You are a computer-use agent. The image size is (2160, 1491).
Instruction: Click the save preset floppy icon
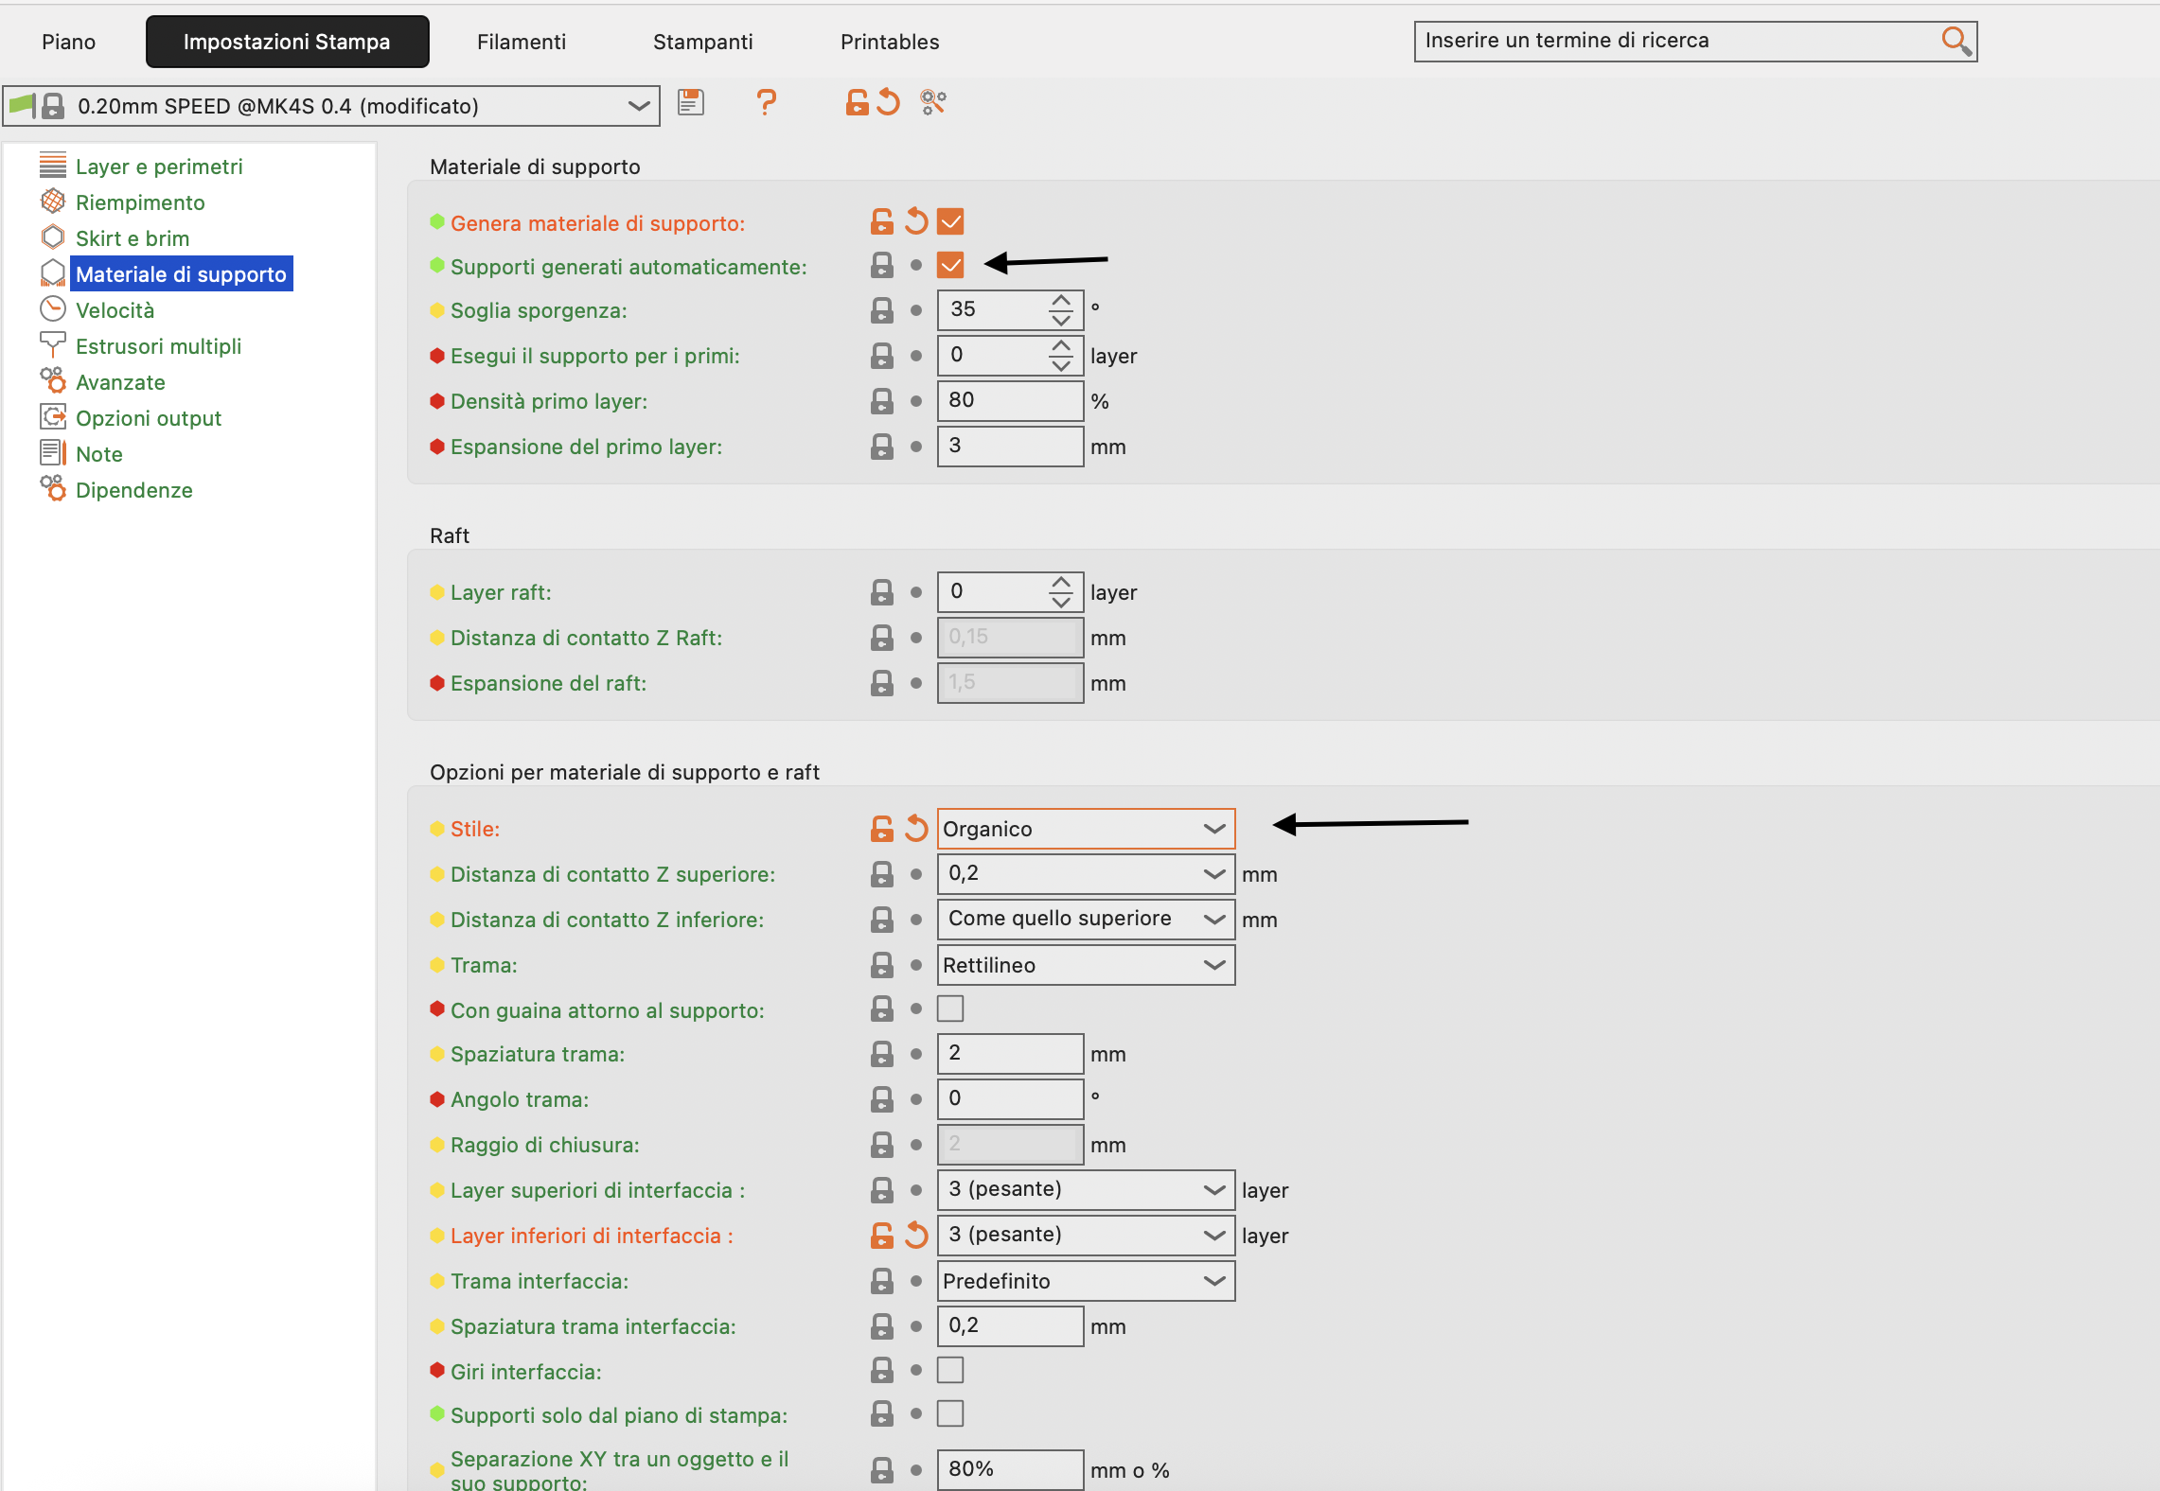coord(691,102)
